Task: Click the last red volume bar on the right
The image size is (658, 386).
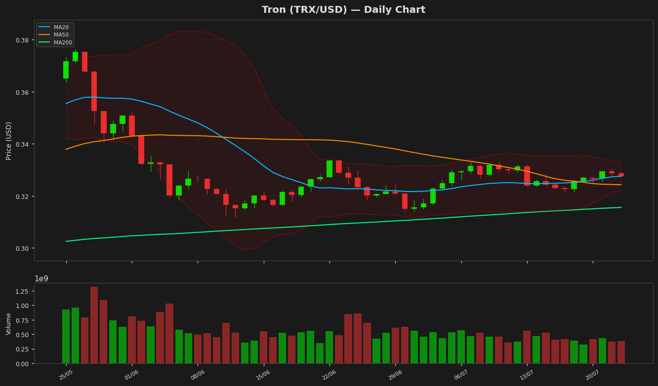Action: (621, 352)
